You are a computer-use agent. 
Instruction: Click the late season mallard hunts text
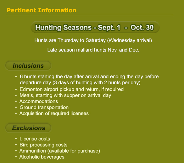pyautogui.click(x=93, y=50)
